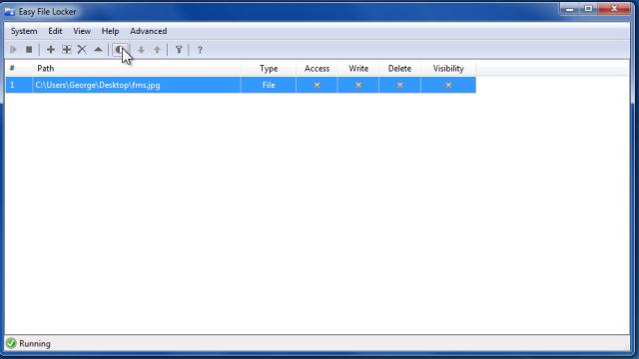Screen dimensions: 639x359
Task: Click the upward triangle toolbar icon
Action: [98, 50]
